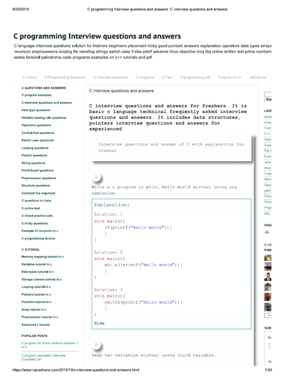Click the fresher interview questions quote box

coord(171,147)
